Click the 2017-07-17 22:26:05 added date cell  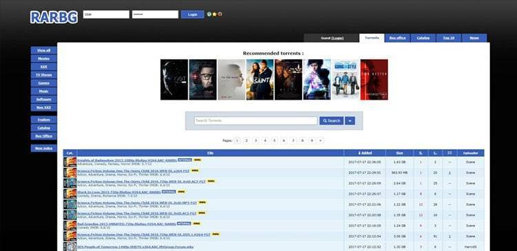coord(365,162)
